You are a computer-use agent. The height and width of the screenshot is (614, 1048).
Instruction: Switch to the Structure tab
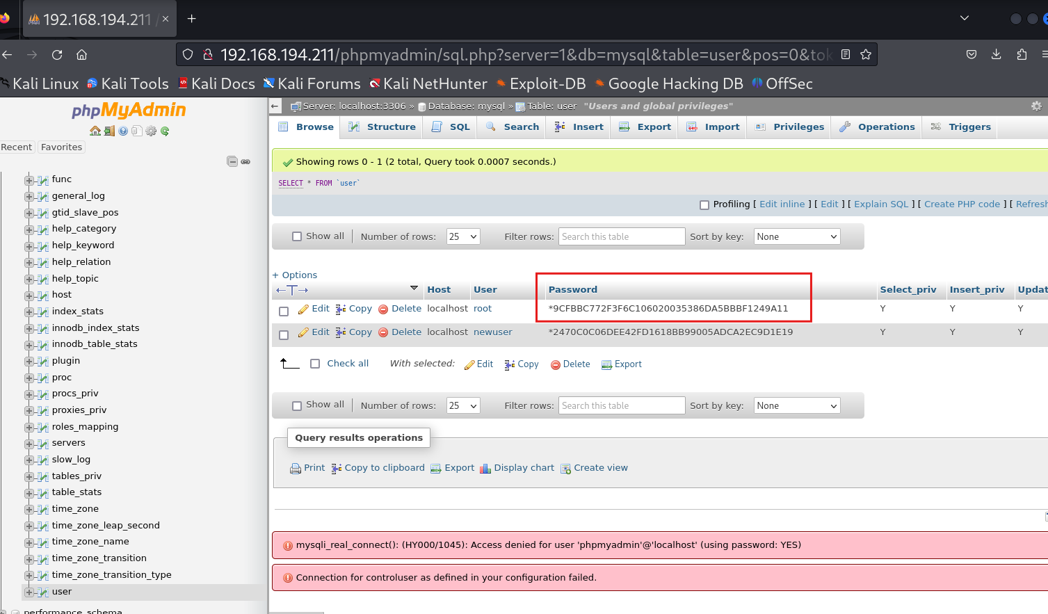click(x=382, y=127)
